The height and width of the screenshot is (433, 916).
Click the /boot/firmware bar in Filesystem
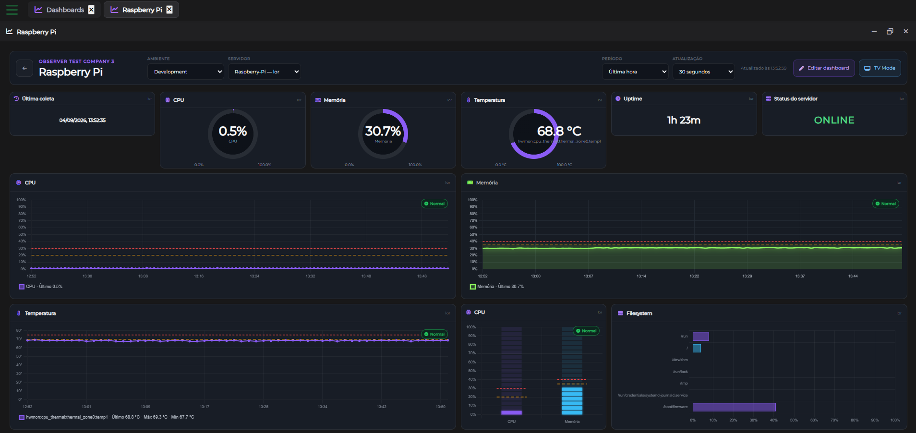pyautogui.click(x=734, y=407)
